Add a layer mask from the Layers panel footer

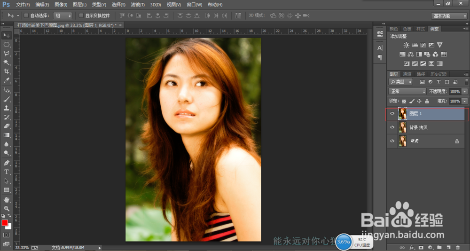click(x=421, y=247)
